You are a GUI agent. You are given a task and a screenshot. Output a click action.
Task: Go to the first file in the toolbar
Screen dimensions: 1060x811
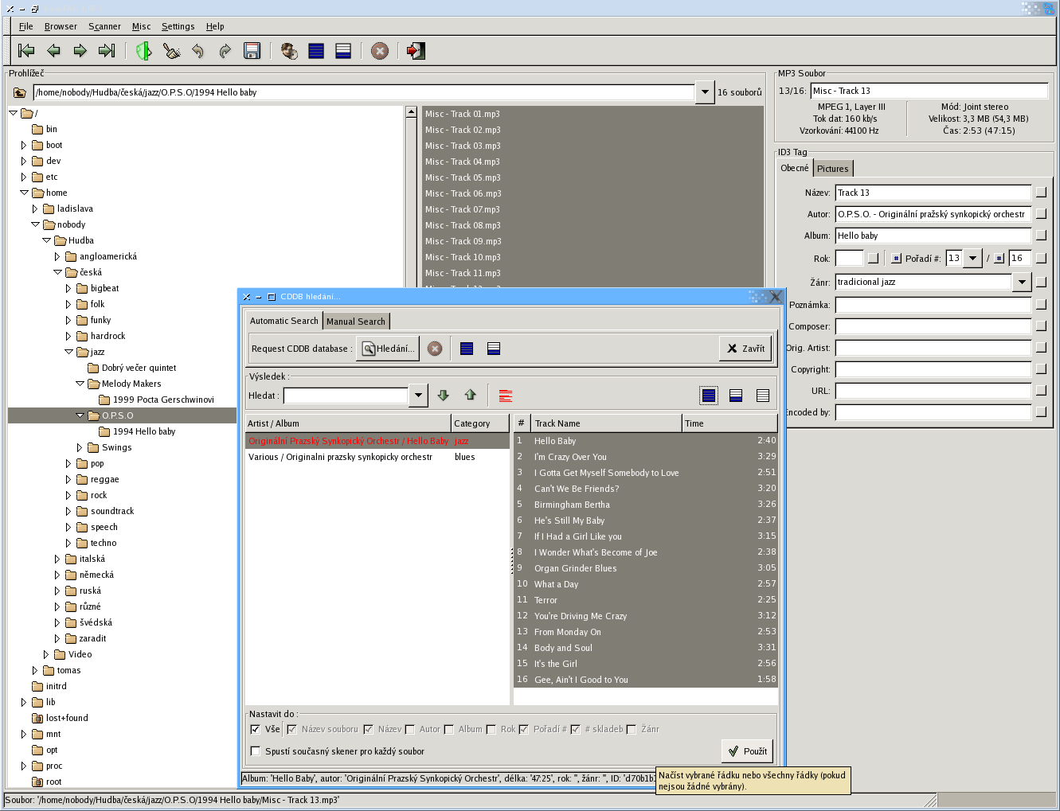coord(26,51)
